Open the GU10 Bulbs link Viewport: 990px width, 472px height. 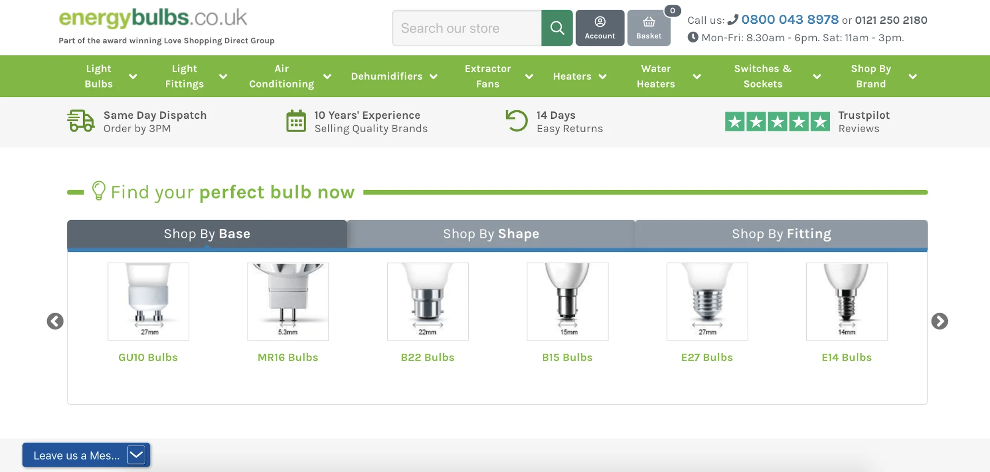pyautogui.click(x=148, y=357)
